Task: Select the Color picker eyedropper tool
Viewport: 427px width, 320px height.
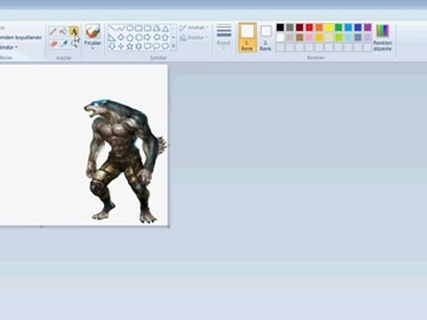Action: pyautogui.click(x=64, y=44)
